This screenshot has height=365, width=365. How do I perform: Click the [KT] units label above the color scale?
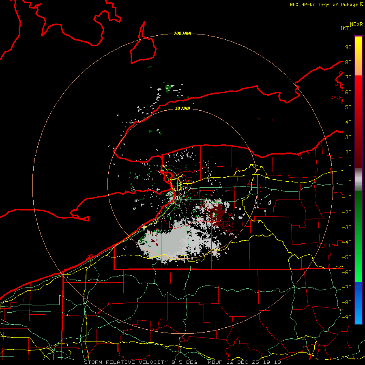point(346,28)
